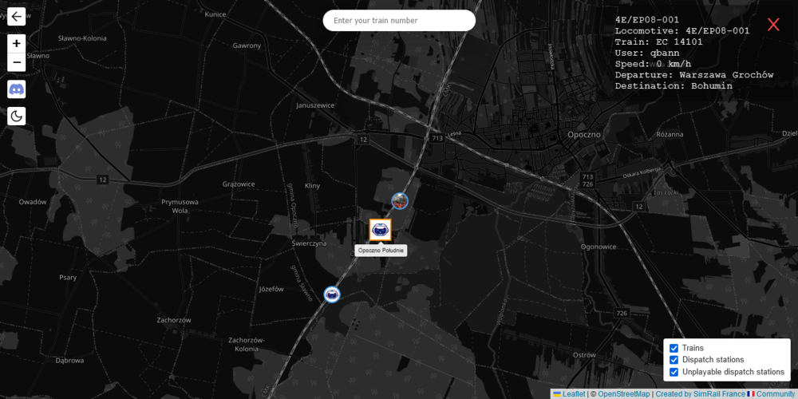Uncheck the Trains layer checkbox
Image resolution: width=798 pixels, height=399 pixels.
pos(674,348)
